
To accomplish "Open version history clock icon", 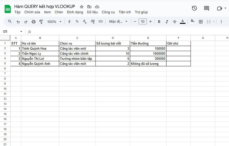I will pyautogui.click(x=194, y=8).
